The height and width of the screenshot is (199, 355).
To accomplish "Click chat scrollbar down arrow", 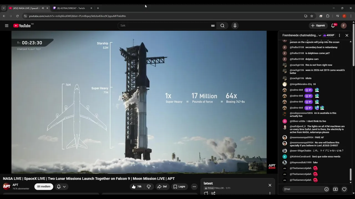I will coord(351,182).
